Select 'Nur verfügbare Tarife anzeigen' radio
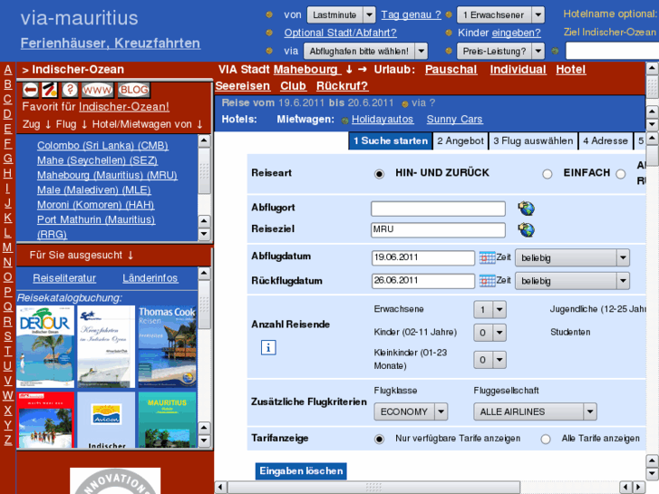659x494 pixels. coord(379,439)
